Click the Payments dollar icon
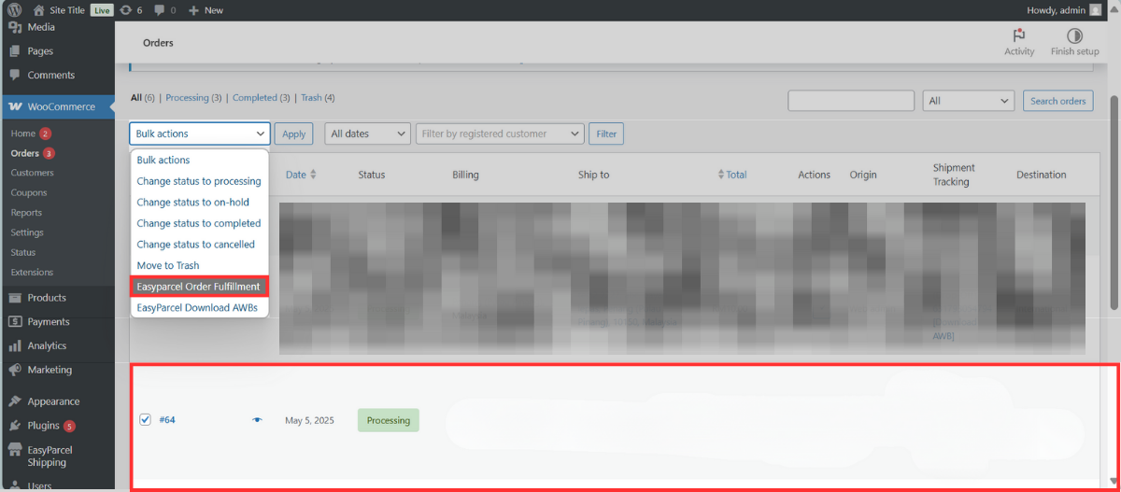 coord(15,322)
